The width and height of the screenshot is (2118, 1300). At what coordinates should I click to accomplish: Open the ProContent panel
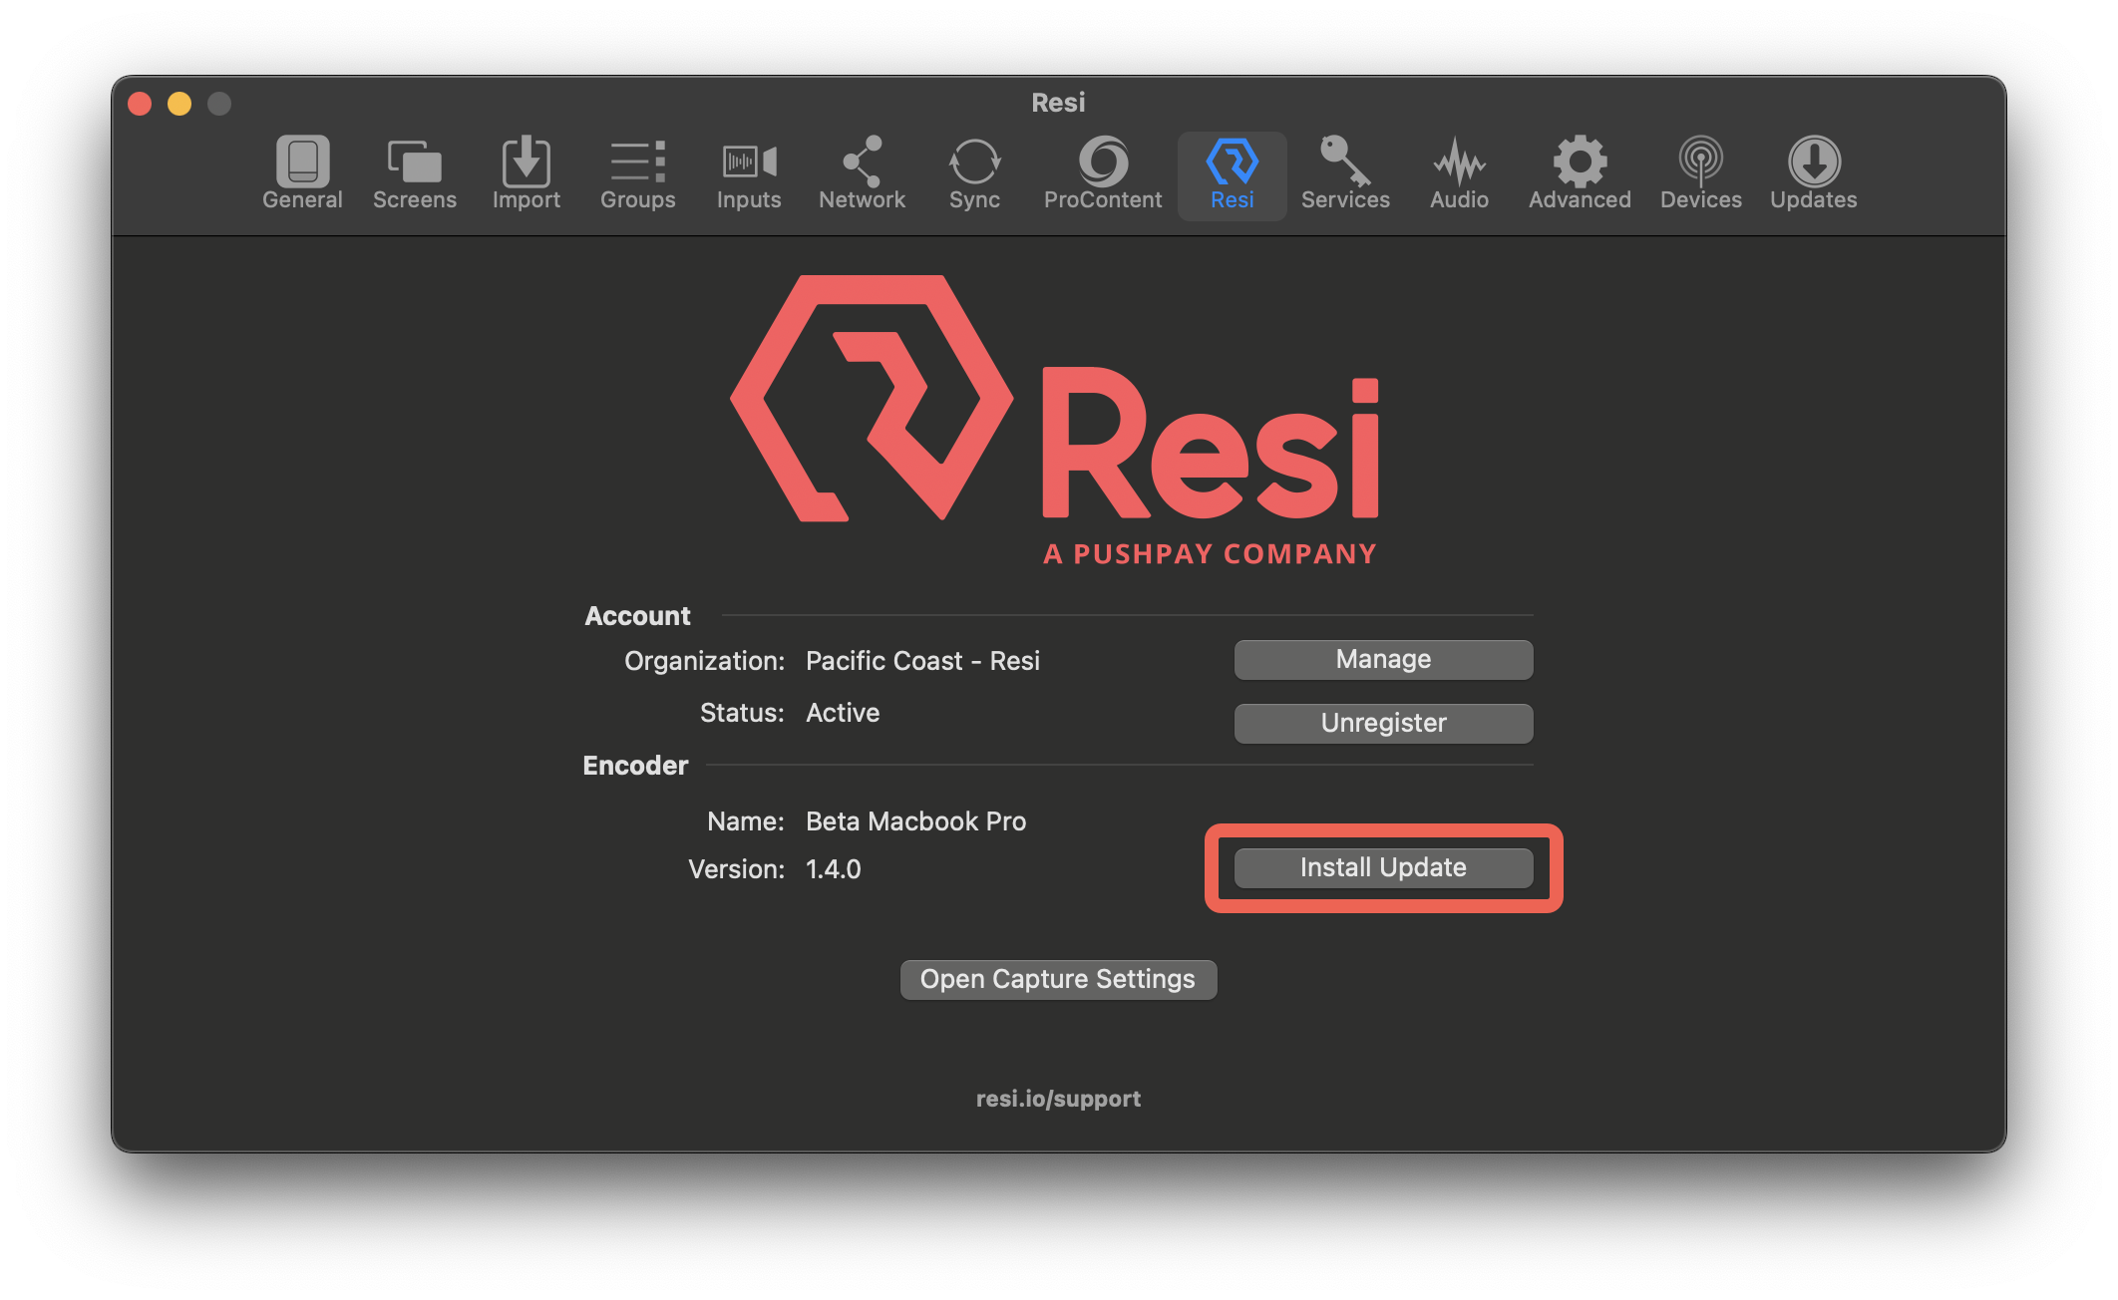1102,171
